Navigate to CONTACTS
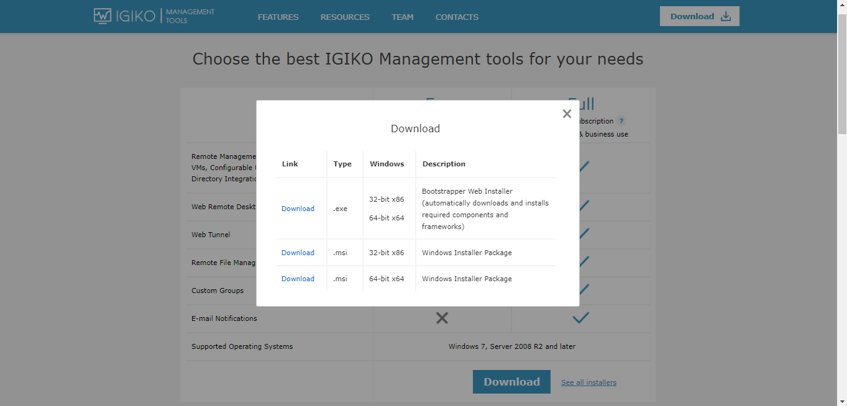This screenshot has width=847, height=406. (457, 17)
